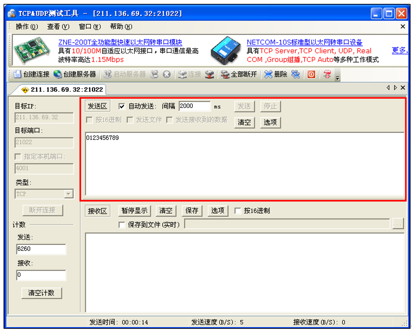
Task: Click the 连接 toolbar icon
Action: pyautogui.click(x=182, y=74)
